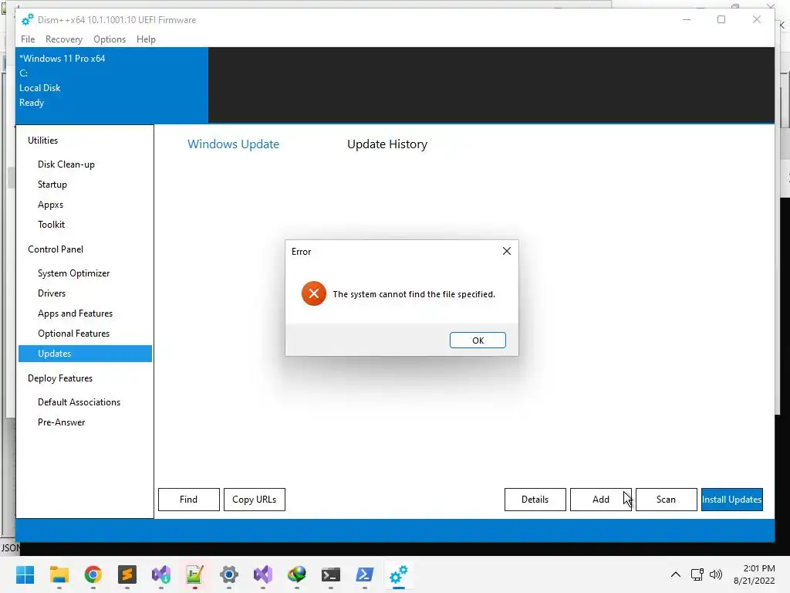The width and height of the screenshot is (790, 593).
Task: Open the gear settings app on taskbar
Action: coord(228,574)
